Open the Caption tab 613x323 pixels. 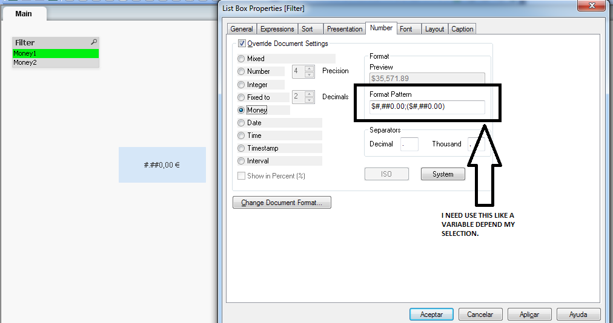pyautogui.click(x=462, y=29)
